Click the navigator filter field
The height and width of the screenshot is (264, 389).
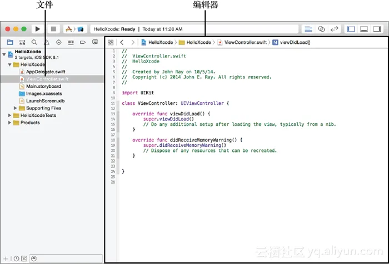(x=66, y=259)
